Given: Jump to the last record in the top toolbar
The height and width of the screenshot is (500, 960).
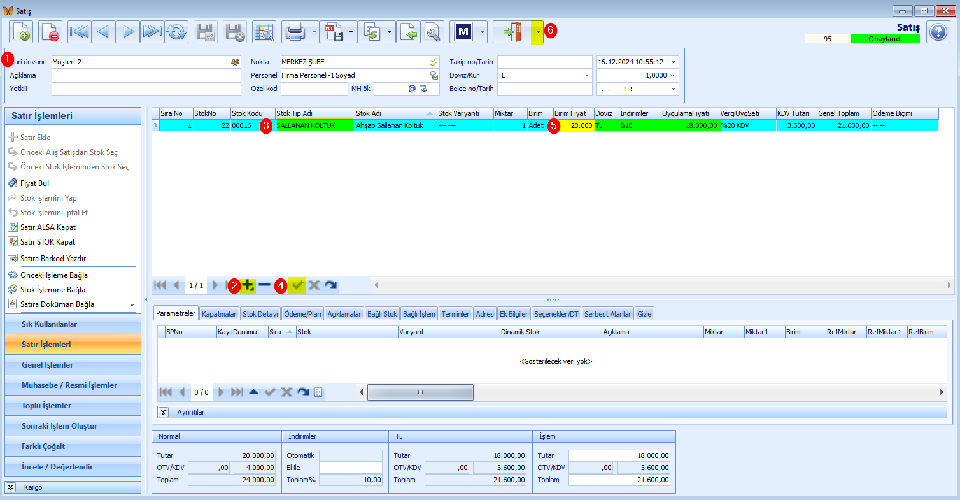Looking at the screenshot, I should coord(152,32).
